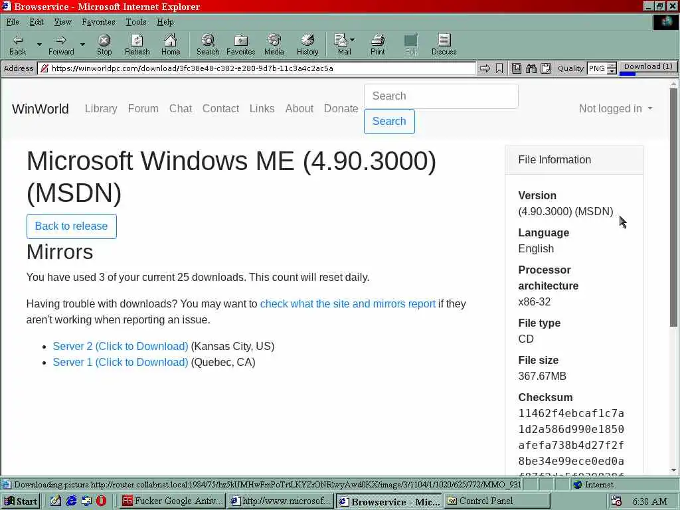Download from Server 1 Quebec
This screenshot has height=510, width=680.
click(121, 362)
